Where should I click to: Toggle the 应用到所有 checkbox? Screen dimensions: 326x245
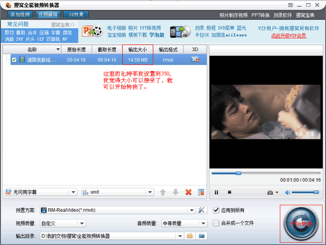(216, 210)
